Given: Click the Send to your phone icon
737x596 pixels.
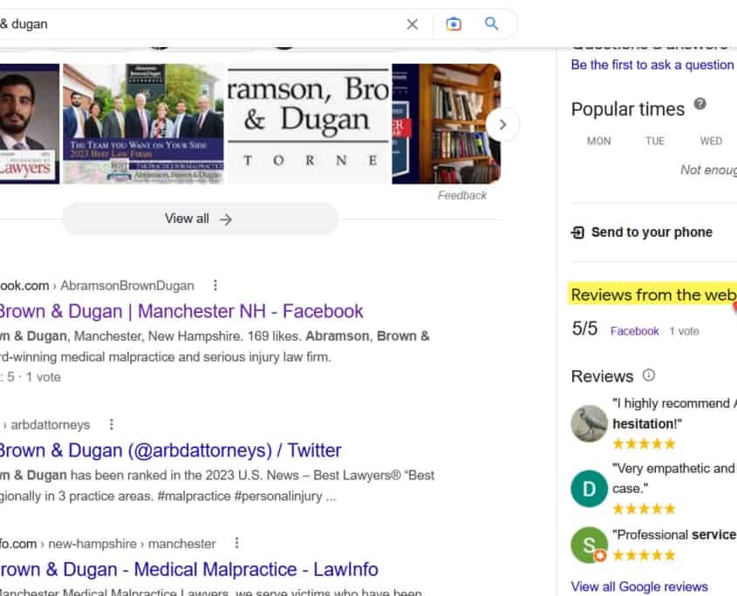Looking at the screenshot, I should tap(577, 233).
